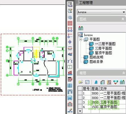Viewport: 126px width, 114px height.
Task: Click floor 3 height cell 3500
Action: 95,102
